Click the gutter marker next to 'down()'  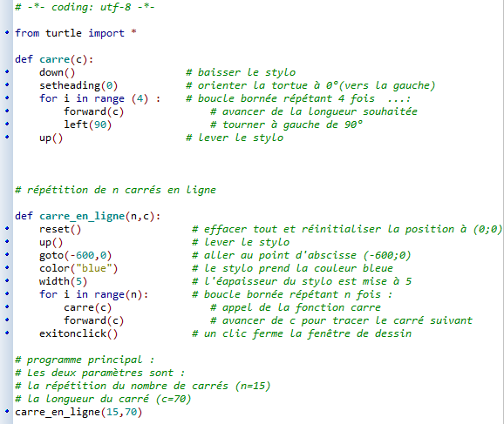[x=7, y=71]
